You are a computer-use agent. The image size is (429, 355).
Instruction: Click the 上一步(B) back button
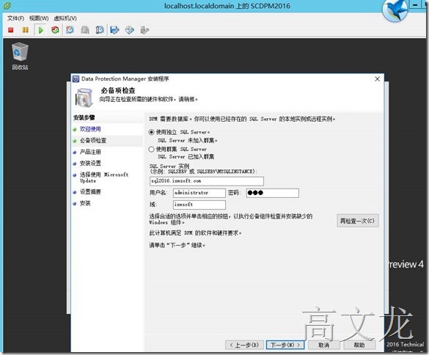point(244,345)
